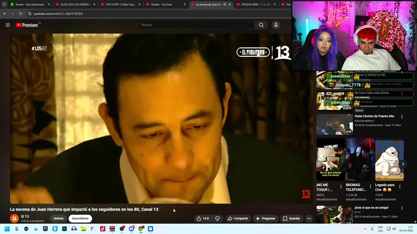Launch Epic Games from the taskbar
417x234 pixels.
click(x=45, y=229)
